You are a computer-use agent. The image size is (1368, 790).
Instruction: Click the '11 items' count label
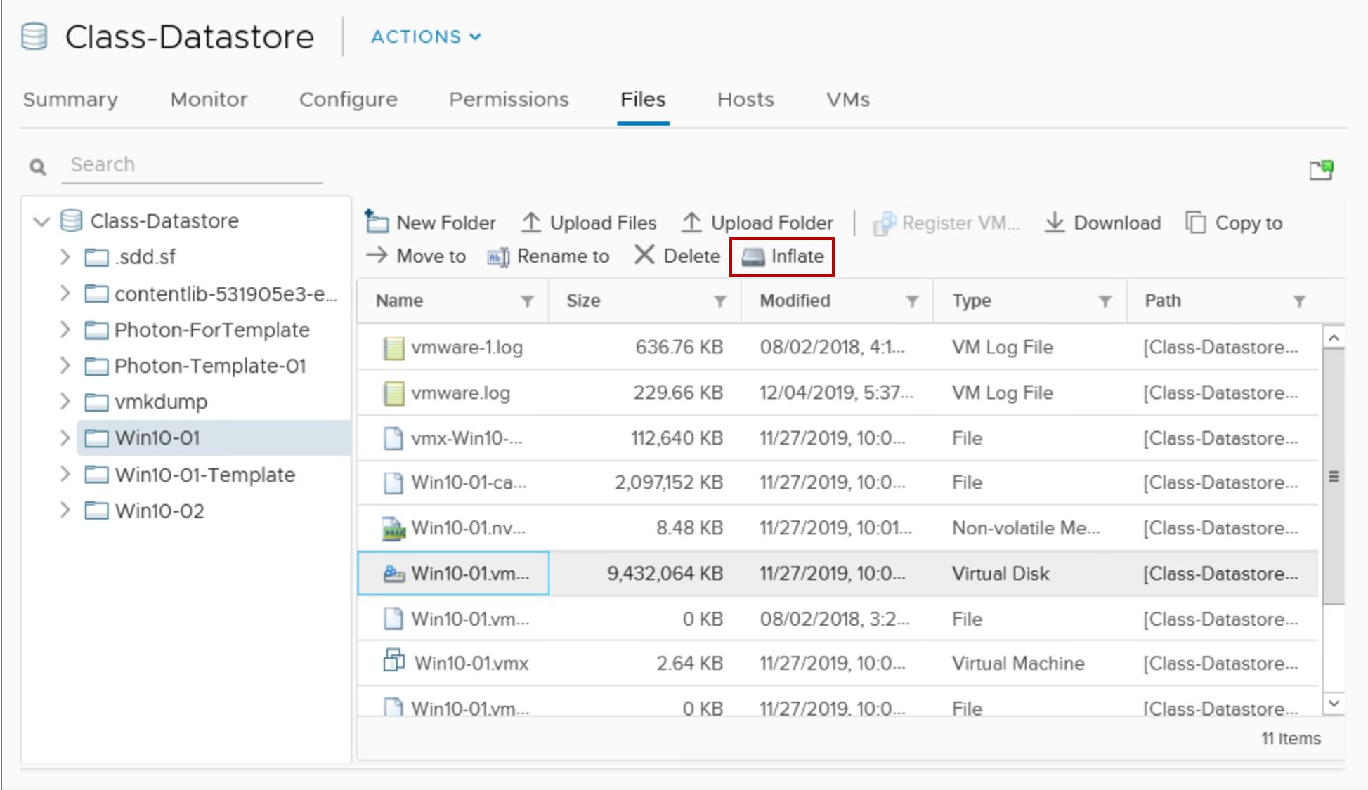point(1291,739)
